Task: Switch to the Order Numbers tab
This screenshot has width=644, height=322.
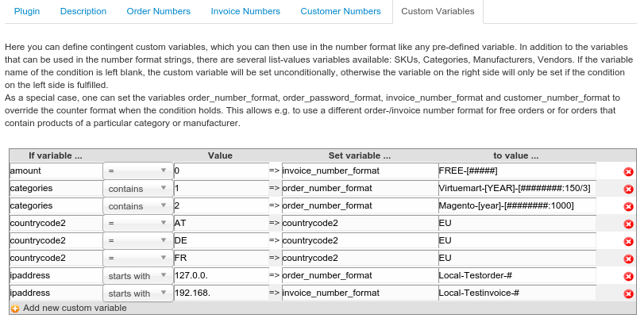Action: (x=159, y=11)
